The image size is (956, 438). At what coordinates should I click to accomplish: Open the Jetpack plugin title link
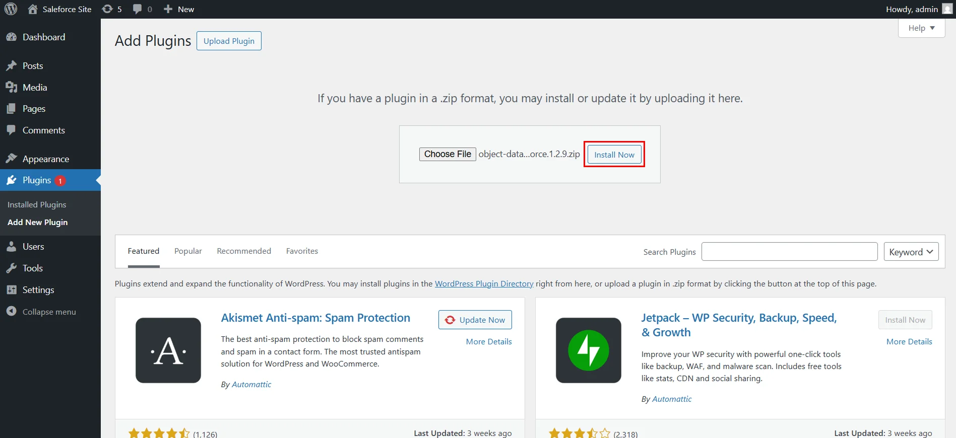point(739,325)
